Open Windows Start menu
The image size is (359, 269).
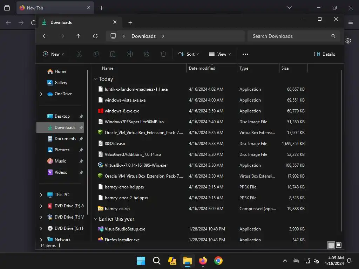click(x=141, y=261)
